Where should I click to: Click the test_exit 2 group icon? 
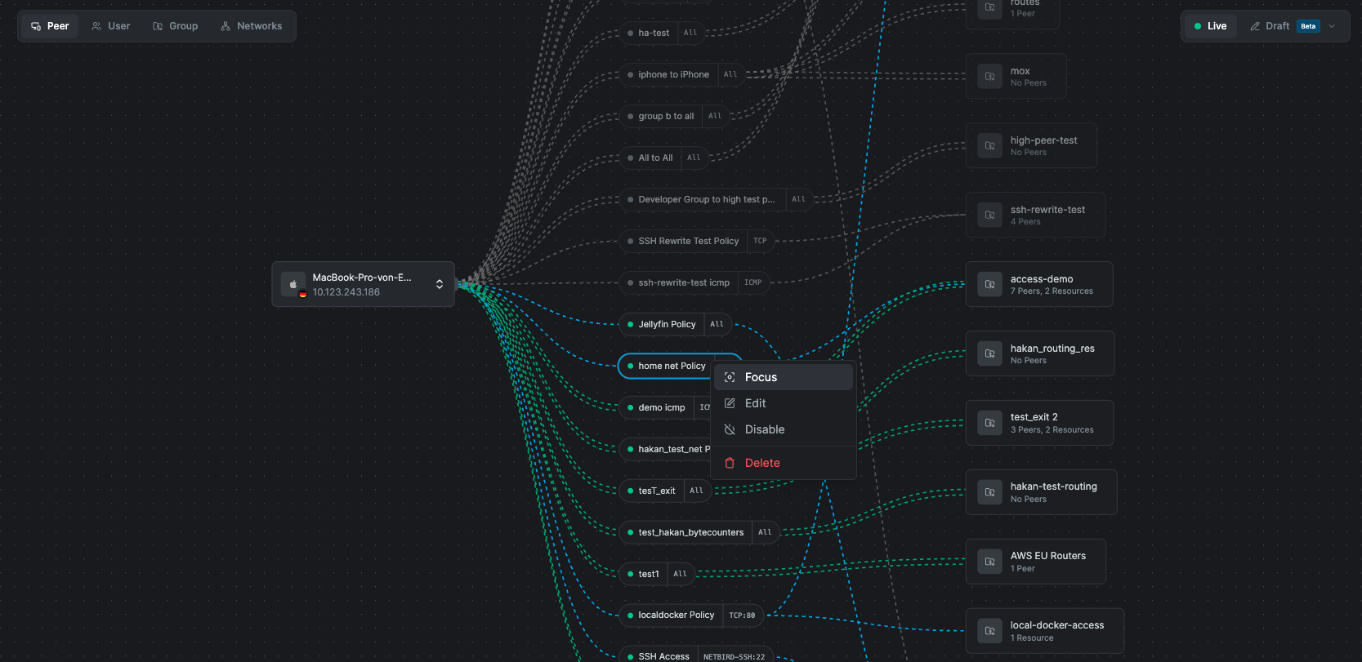[989, 423]
